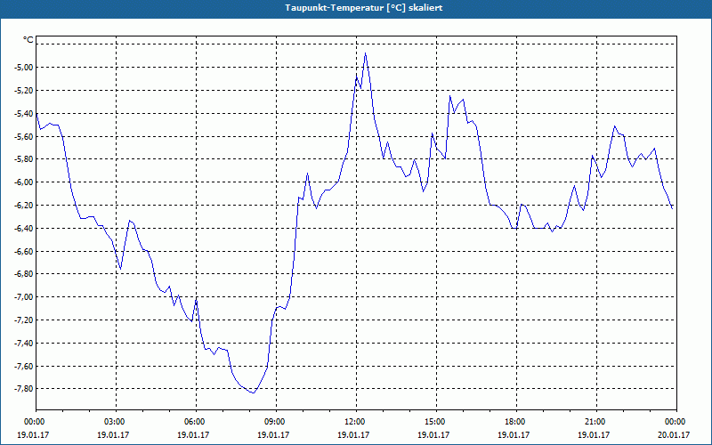This screenshot has width=712, height=445.
Task: Click the 12:00 time label
Action: point(355,422)
